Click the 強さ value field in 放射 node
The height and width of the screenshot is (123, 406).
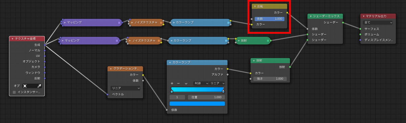(270, 79)
